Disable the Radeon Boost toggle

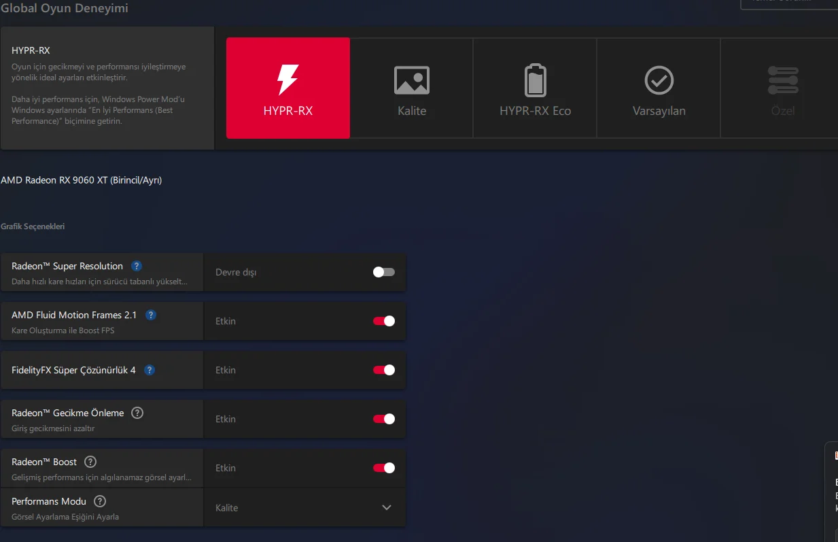384,468
